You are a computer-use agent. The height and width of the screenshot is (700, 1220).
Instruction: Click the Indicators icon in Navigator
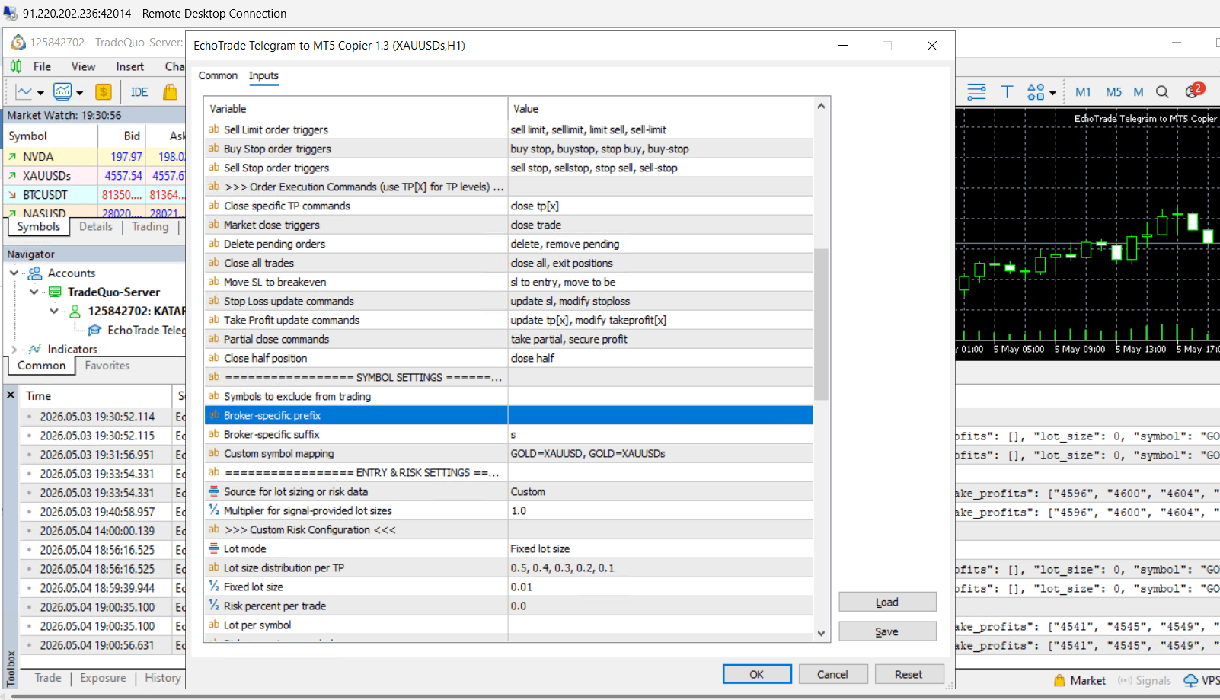pyautogui.click(x=35, y=349)
